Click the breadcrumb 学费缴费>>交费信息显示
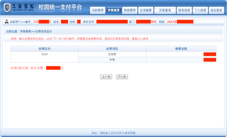 click(x=36, y=32)
